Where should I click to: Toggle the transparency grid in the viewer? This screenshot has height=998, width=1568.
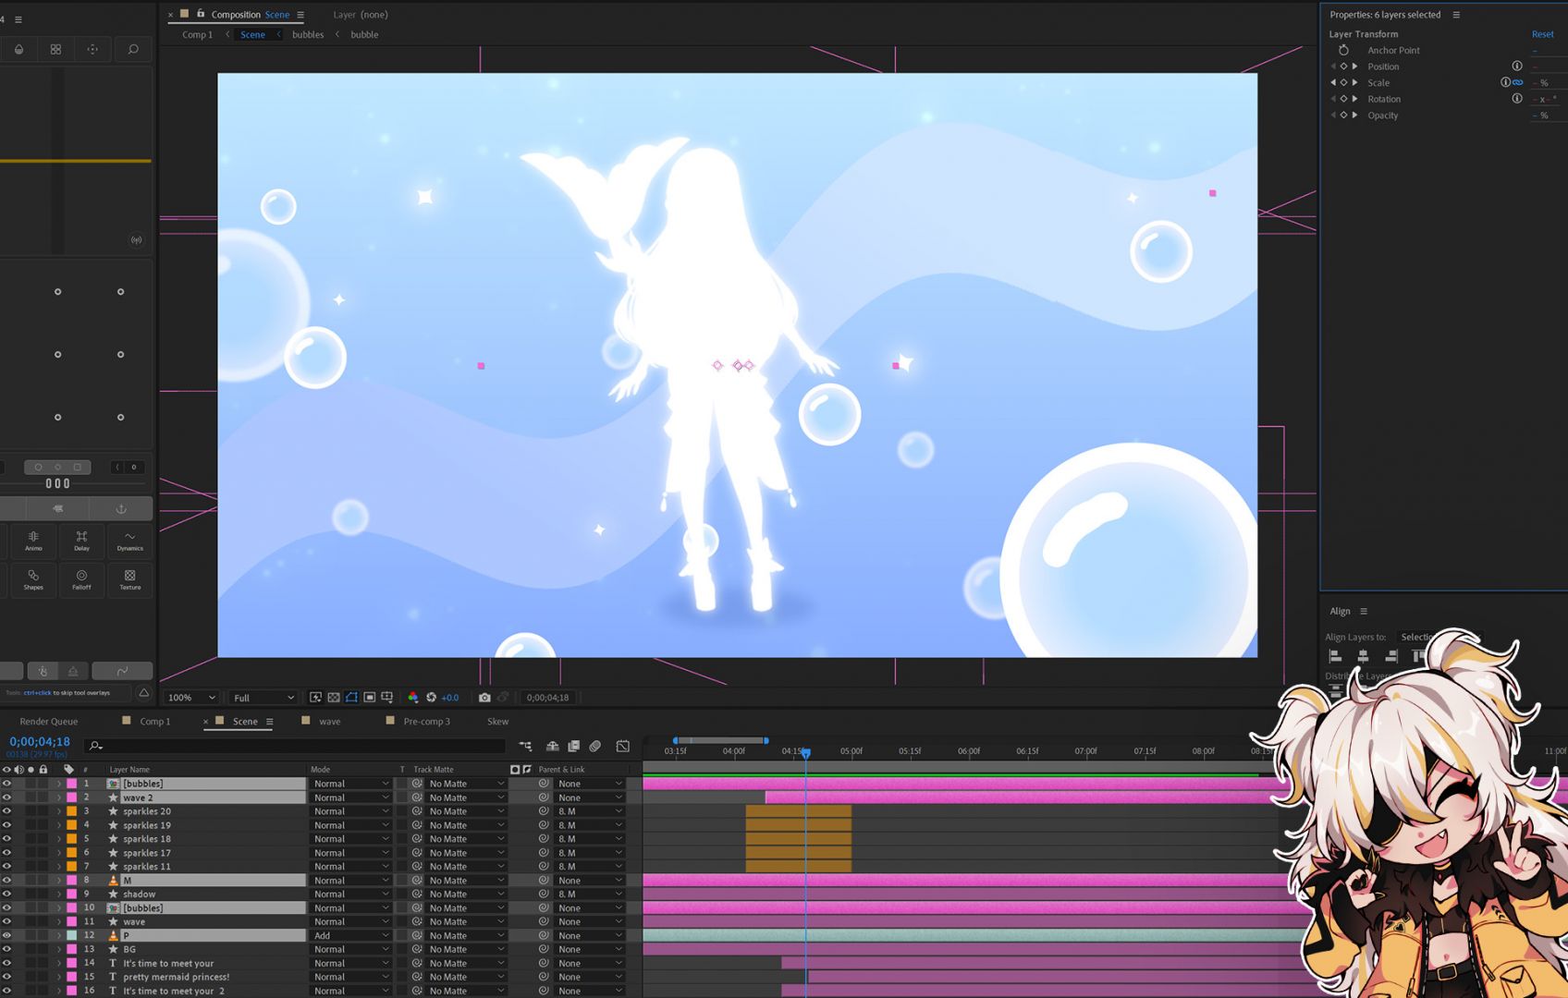[334, 698]
